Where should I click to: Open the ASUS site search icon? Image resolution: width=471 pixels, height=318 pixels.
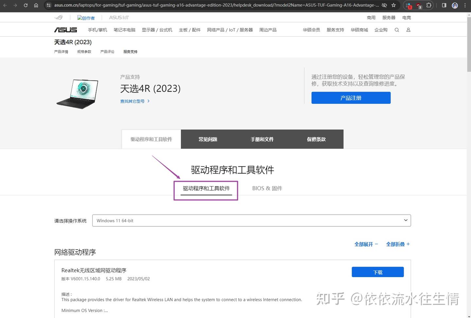click(x=397, y=30)
